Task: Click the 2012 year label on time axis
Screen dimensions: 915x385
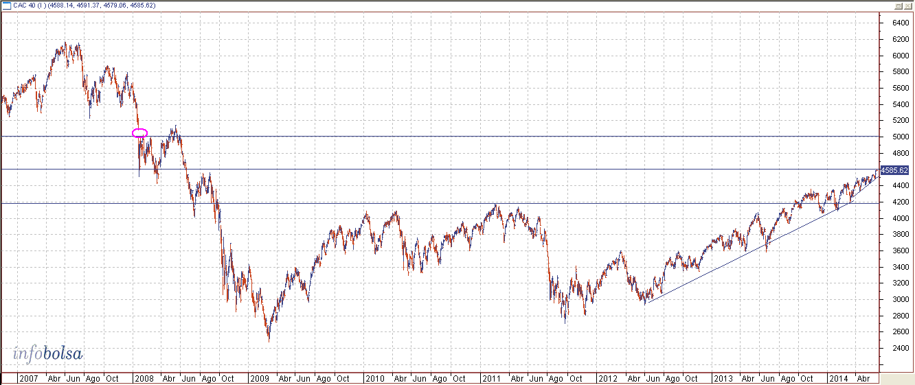Action: pyautogui.click(x=608, y=379)
